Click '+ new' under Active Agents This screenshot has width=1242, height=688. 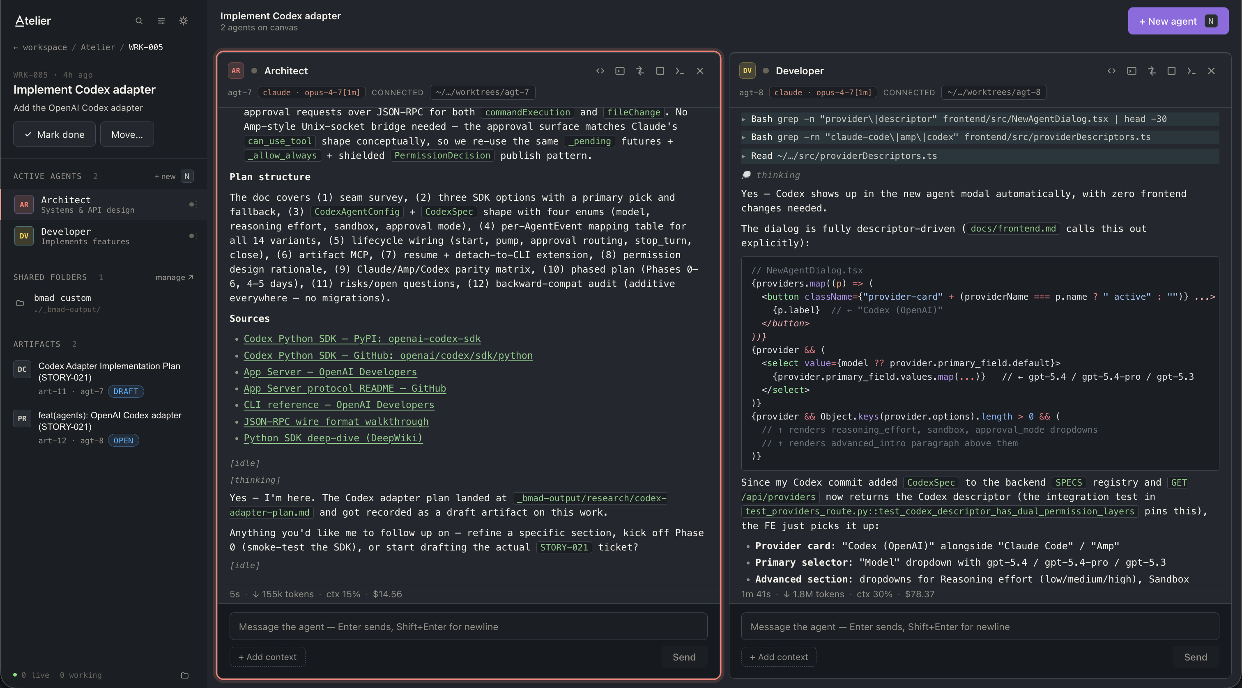[165, 177]
